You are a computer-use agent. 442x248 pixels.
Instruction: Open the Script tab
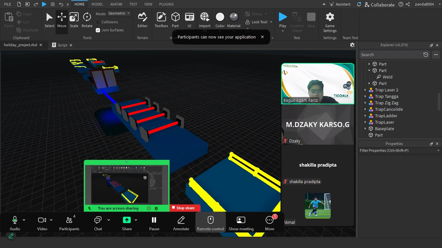click(62, 45)
